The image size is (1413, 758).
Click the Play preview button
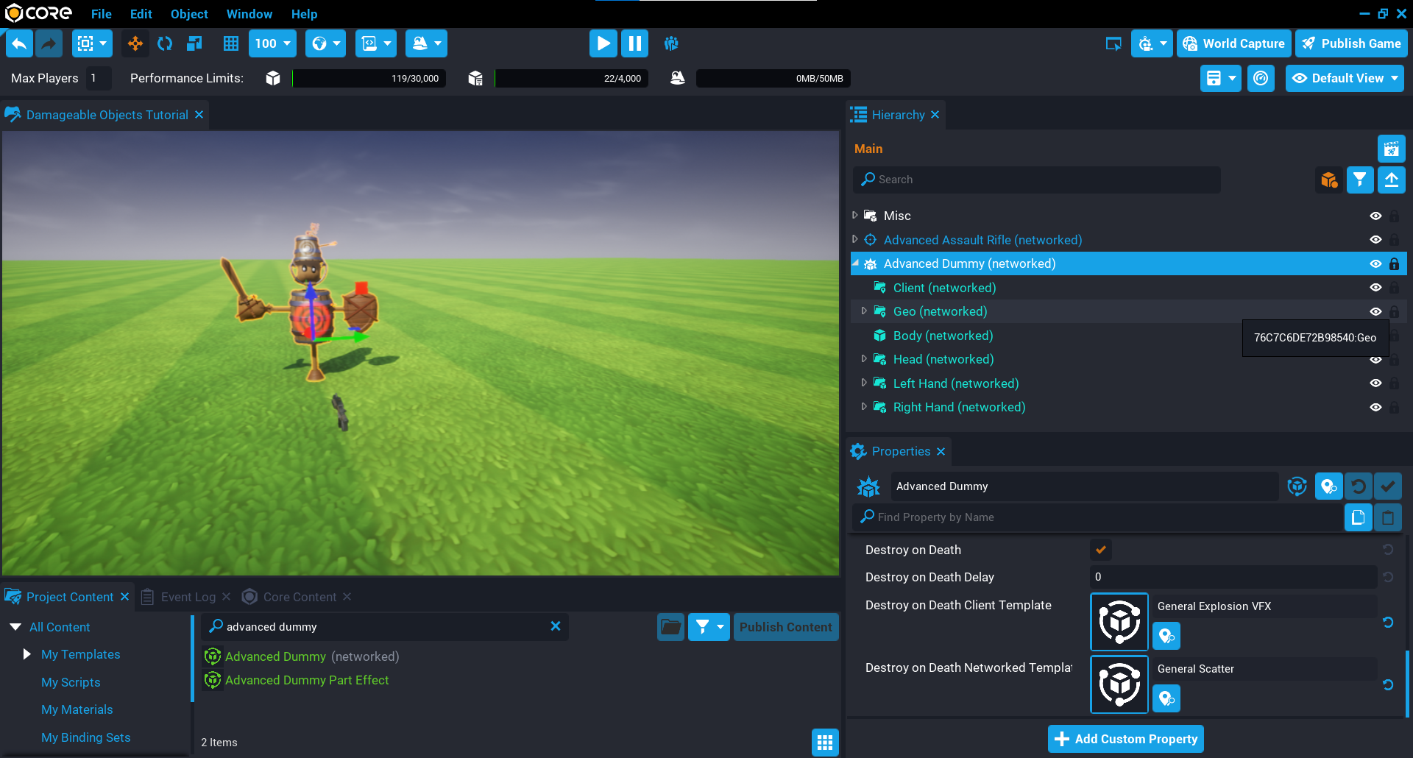click(x=603, y=43)
